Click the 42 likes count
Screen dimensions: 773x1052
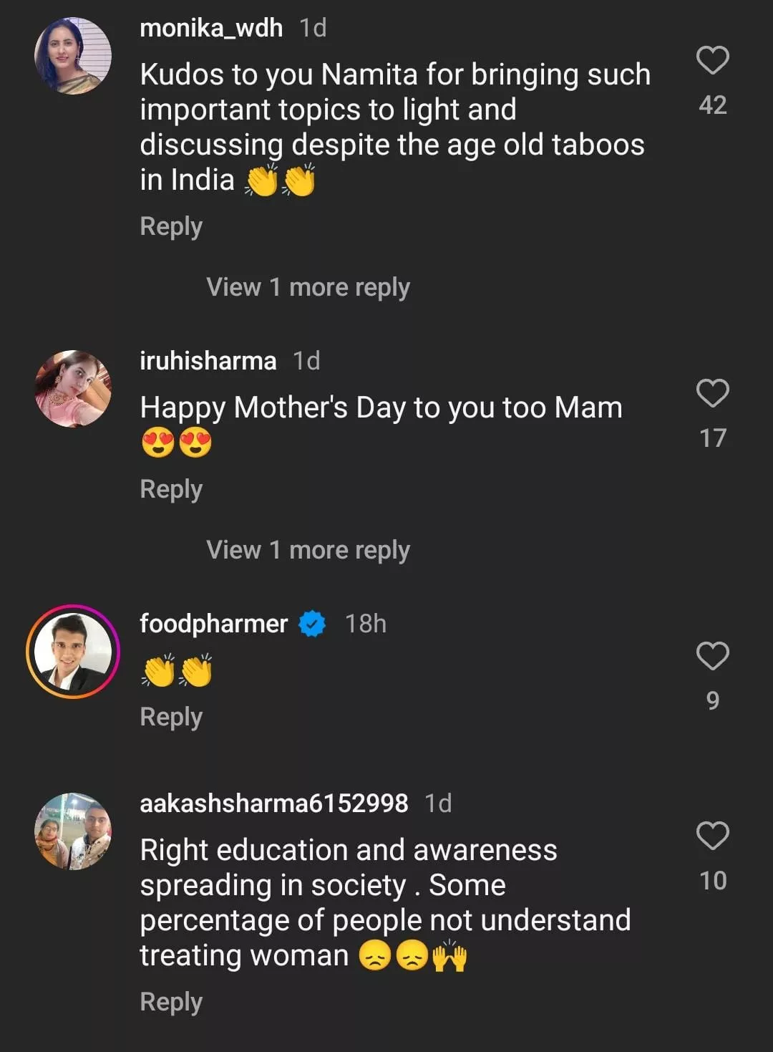(x=713, y=105)
